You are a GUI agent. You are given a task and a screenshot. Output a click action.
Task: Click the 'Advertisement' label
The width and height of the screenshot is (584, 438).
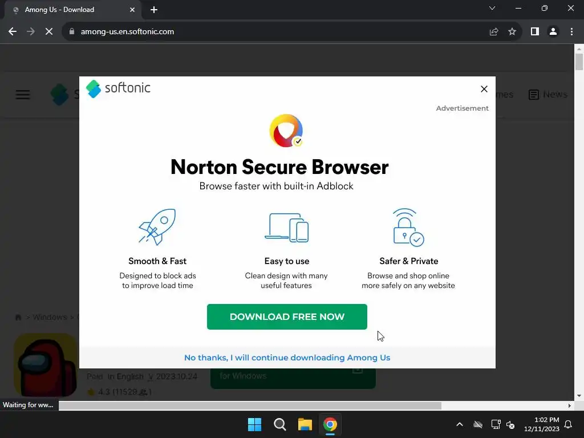click(x=462, y=108)
